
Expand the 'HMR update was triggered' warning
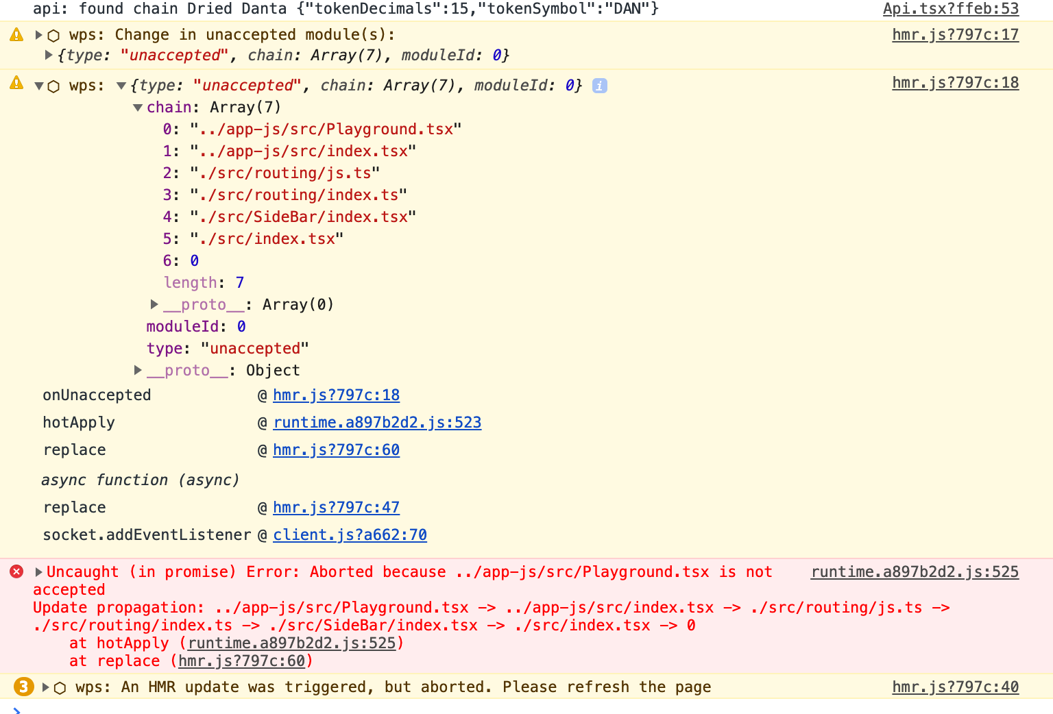[46, 687]
